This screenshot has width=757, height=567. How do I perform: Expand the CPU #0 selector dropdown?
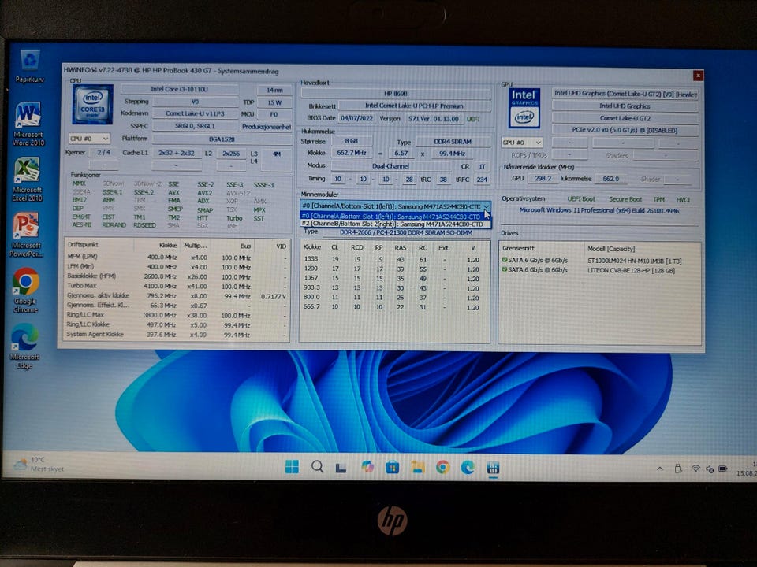[x=90, y=139]
